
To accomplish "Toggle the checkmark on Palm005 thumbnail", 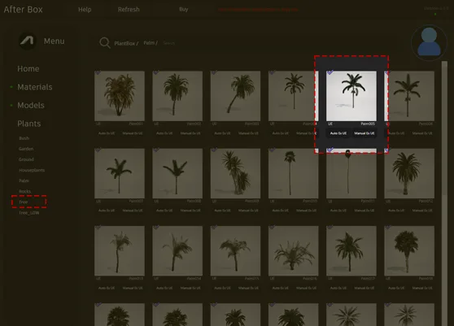I will coord(330,72).
